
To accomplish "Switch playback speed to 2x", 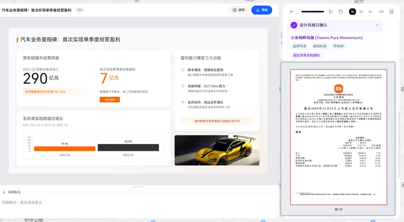I will click(x=361, y=12).
